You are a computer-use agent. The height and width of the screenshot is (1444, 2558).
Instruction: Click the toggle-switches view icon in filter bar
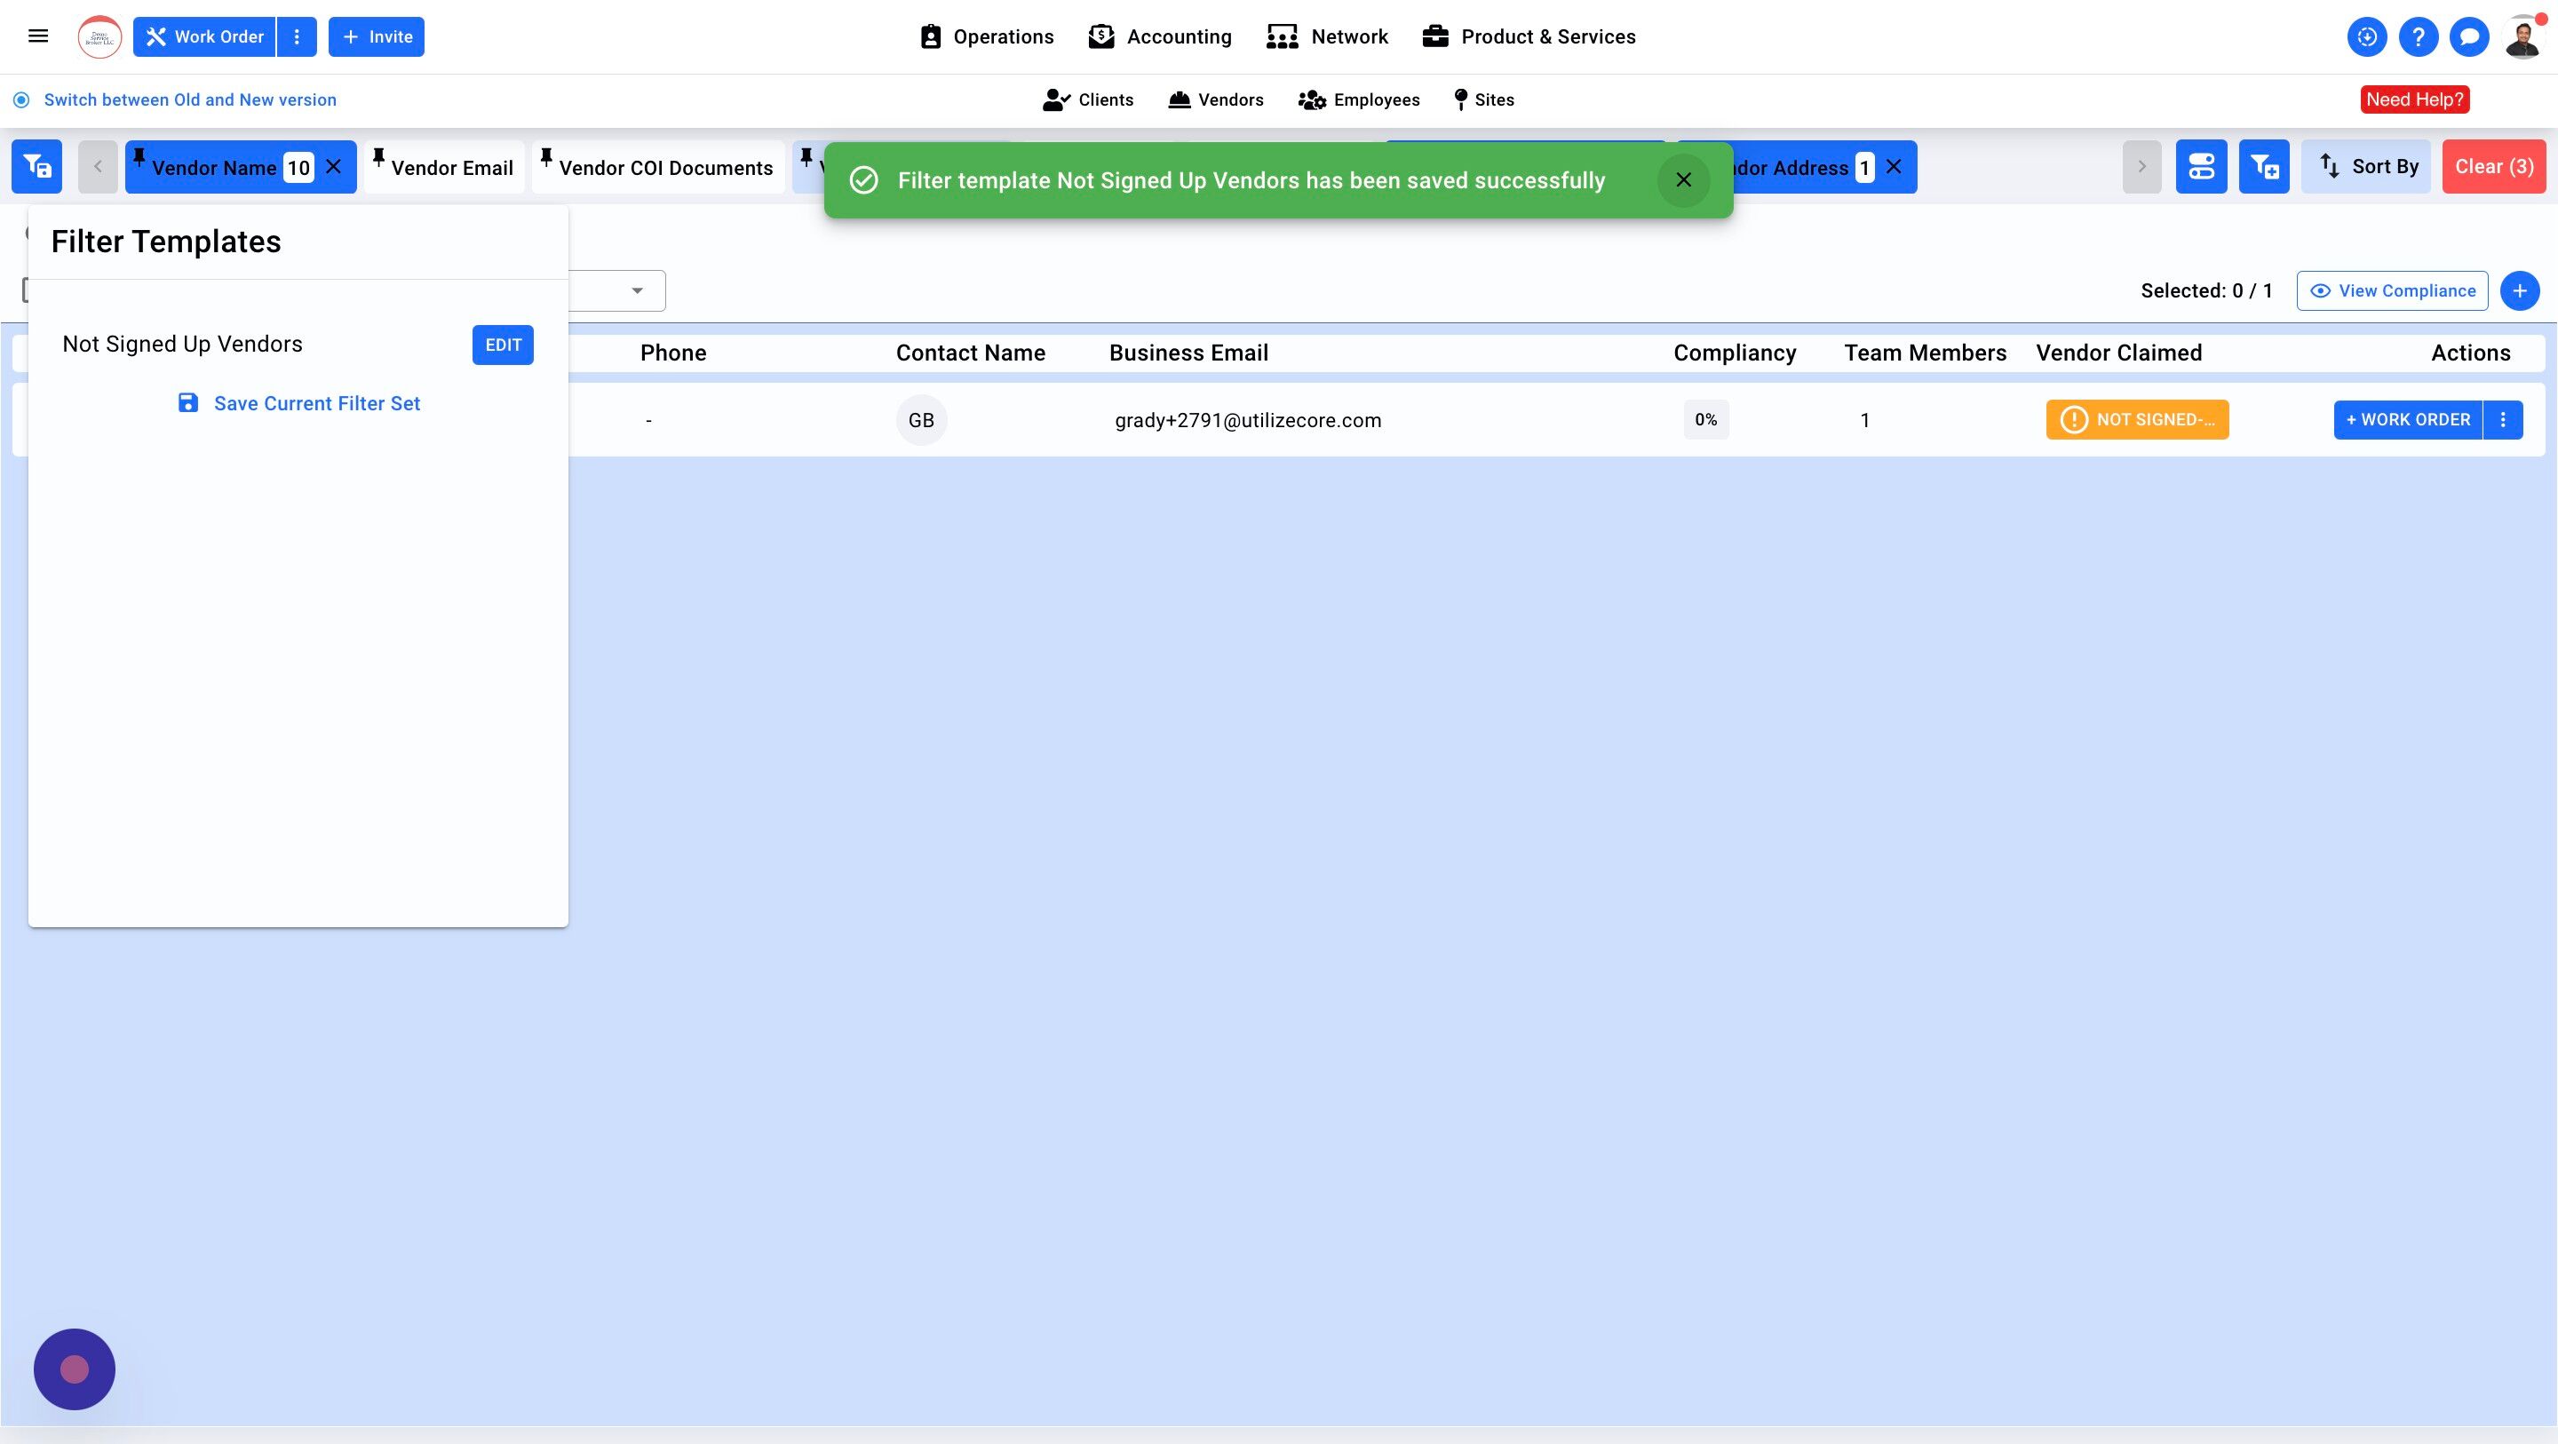pos(2201,167)
